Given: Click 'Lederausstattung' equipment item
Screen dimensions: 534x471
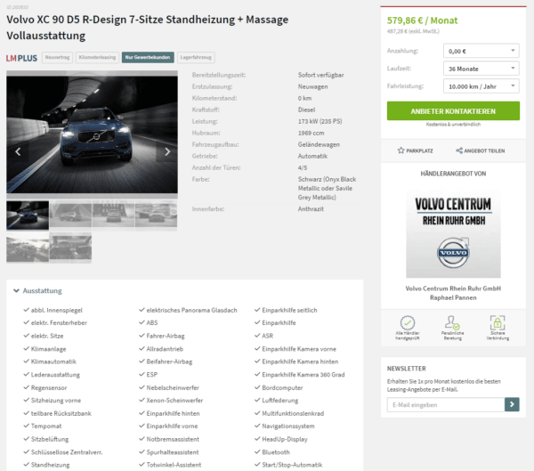Looking at the screenshot, I should click(x=55, y=375).
